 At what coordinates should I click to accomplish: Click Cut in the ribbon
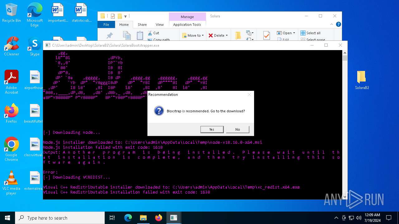coord(153,33)
